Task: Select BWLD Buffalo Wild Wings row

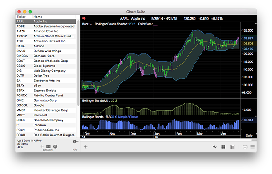Action: tap(46, 51)
